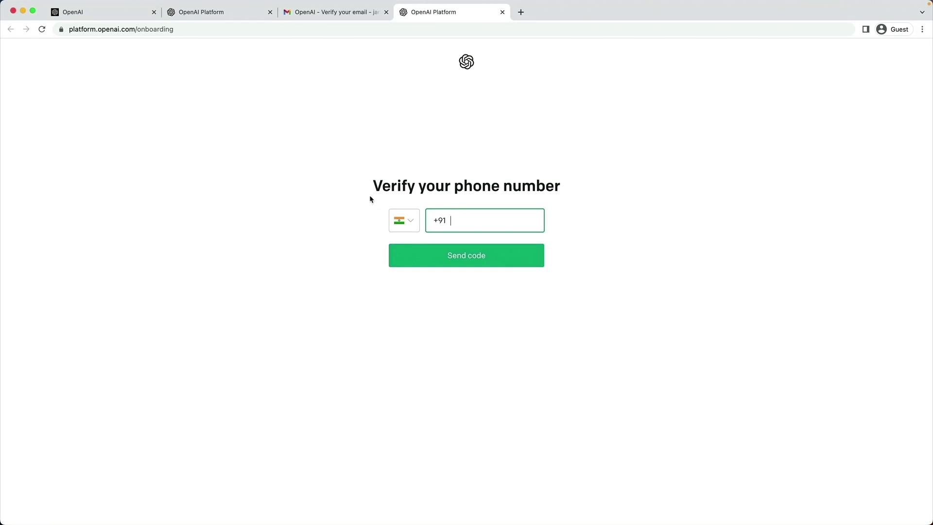This screenshot has width=933, height=525.
Task: Open Chrome's three-dot menu
Action: click(922, 29)
